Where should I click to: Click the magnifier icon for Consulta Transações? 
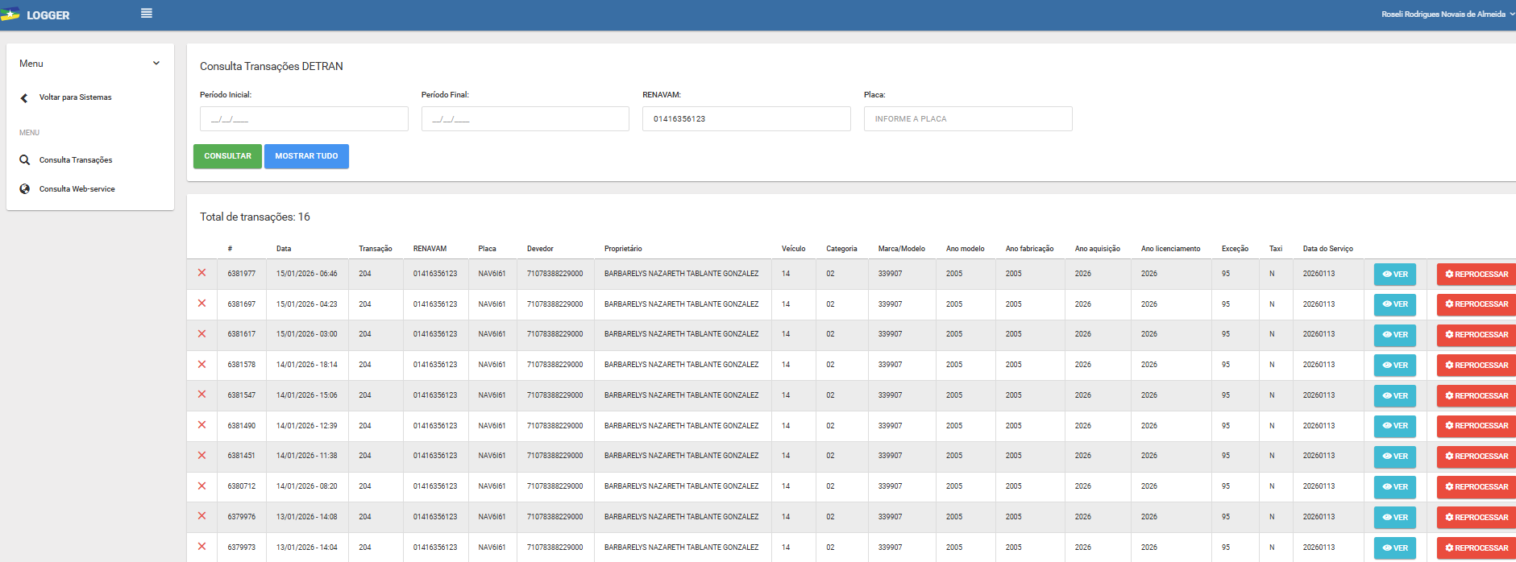pos(25,160)
